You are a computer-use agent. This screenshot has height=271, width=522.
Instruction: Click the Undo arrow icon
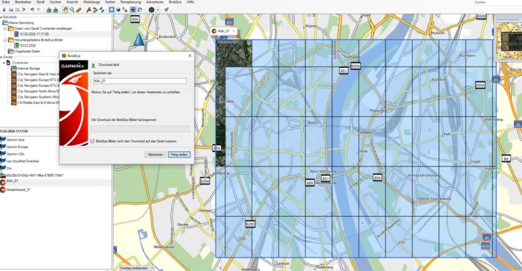pos(33,10)
